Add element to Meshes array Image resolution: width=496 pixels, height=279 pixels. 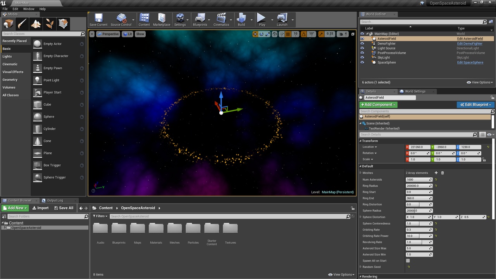pyautogui.click(x=436, y=173)
